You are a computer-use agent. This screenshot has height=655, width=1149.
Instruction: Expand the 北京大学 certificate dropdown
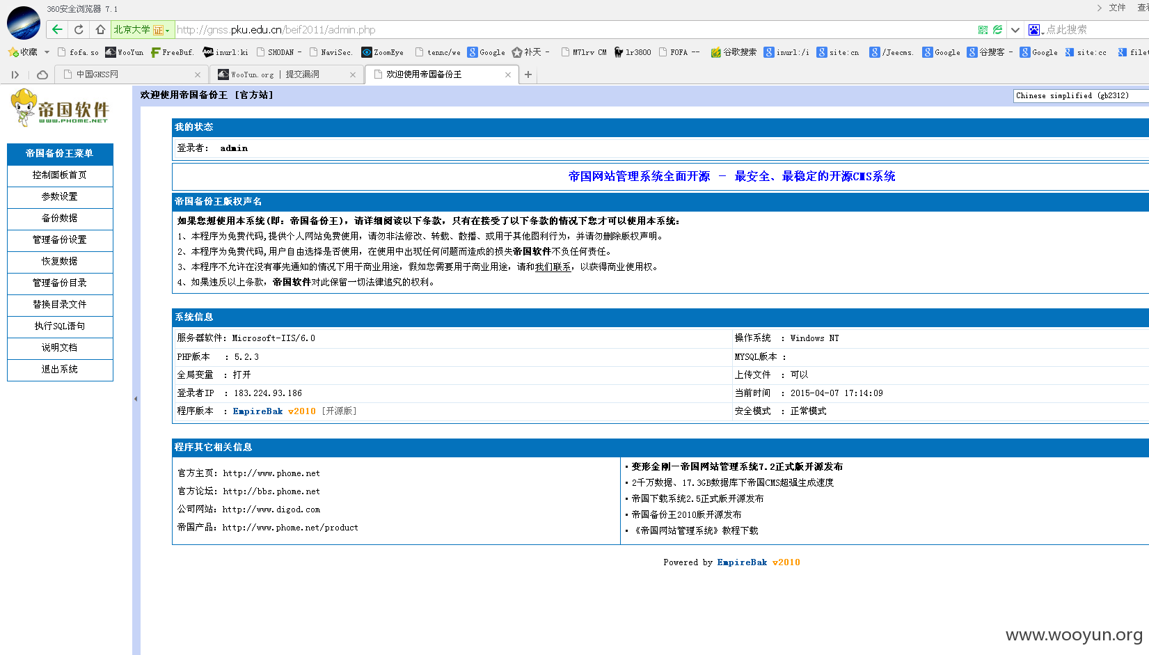[x=167, y=30]
